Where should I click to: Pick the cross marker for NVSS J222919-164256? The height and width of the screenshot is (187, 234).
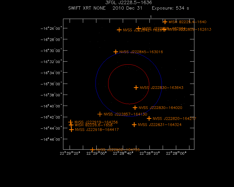(70, 122)
